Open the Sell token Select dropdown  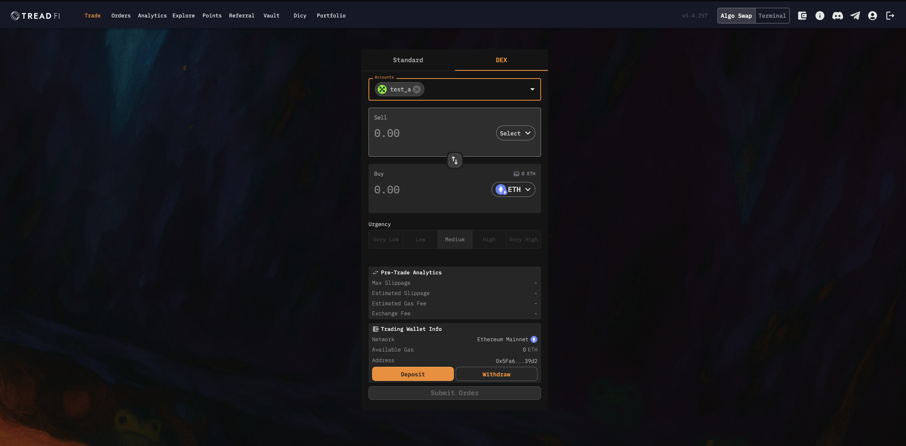tap(515, 133)
